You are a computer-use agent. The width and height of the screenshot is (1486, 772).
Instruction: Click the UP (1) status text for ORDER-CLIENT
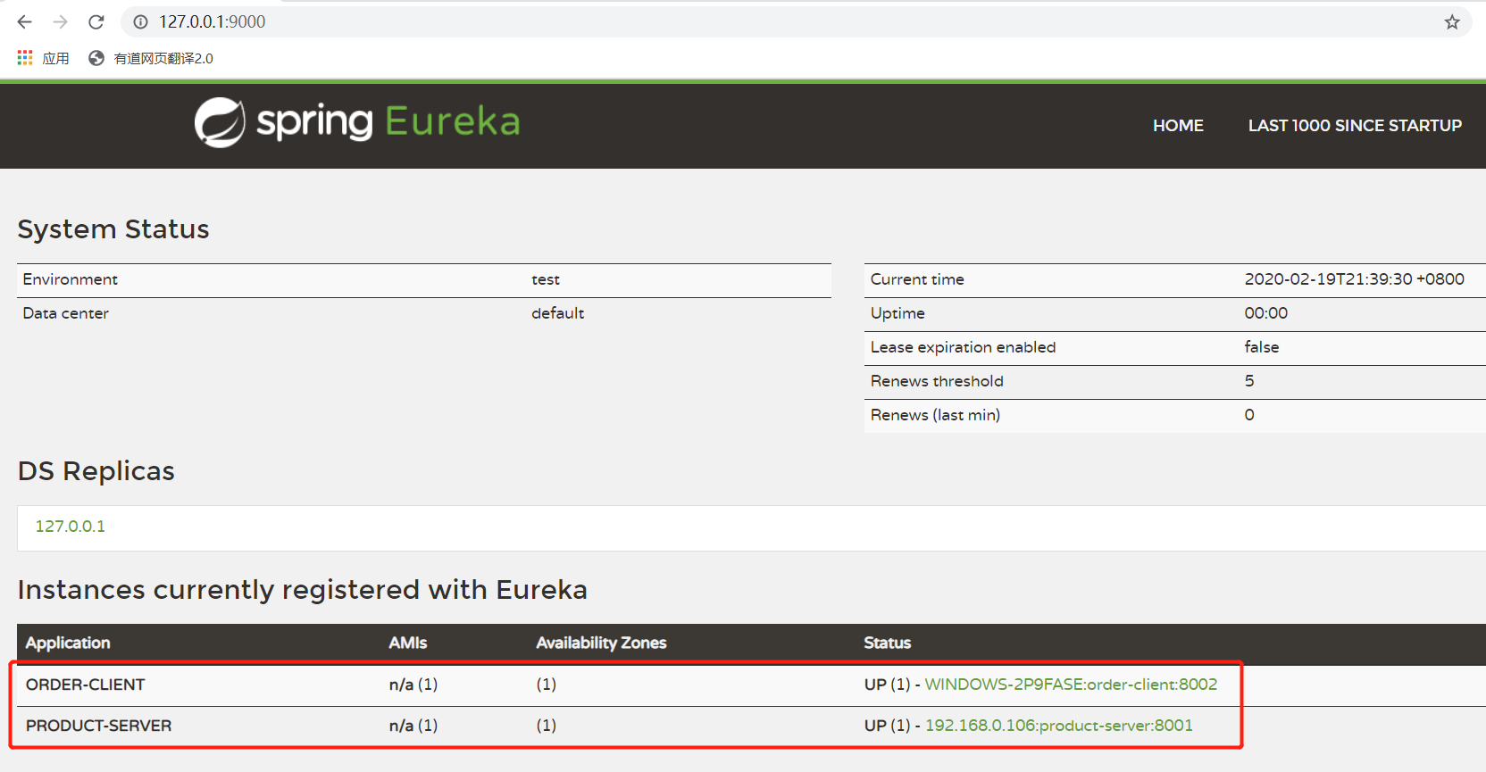tap(887, 685)
